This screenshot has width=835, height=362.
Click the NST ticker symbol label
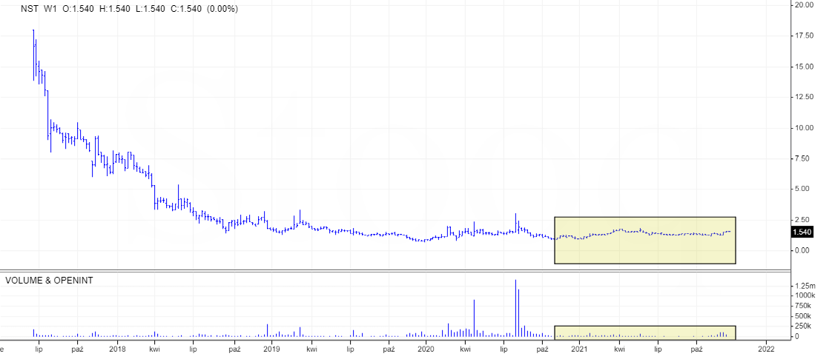[x=28, y=9]
